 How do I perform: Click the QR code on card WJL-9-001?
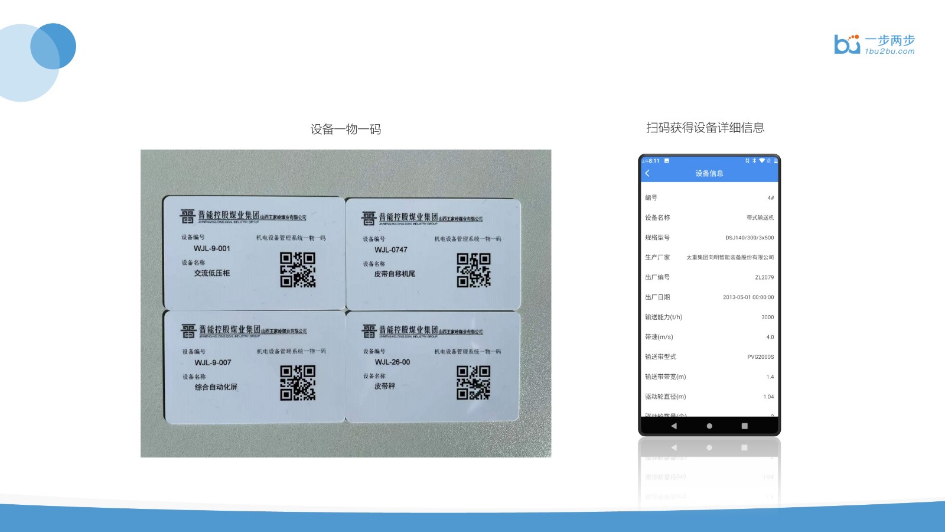tap(298, 270)
